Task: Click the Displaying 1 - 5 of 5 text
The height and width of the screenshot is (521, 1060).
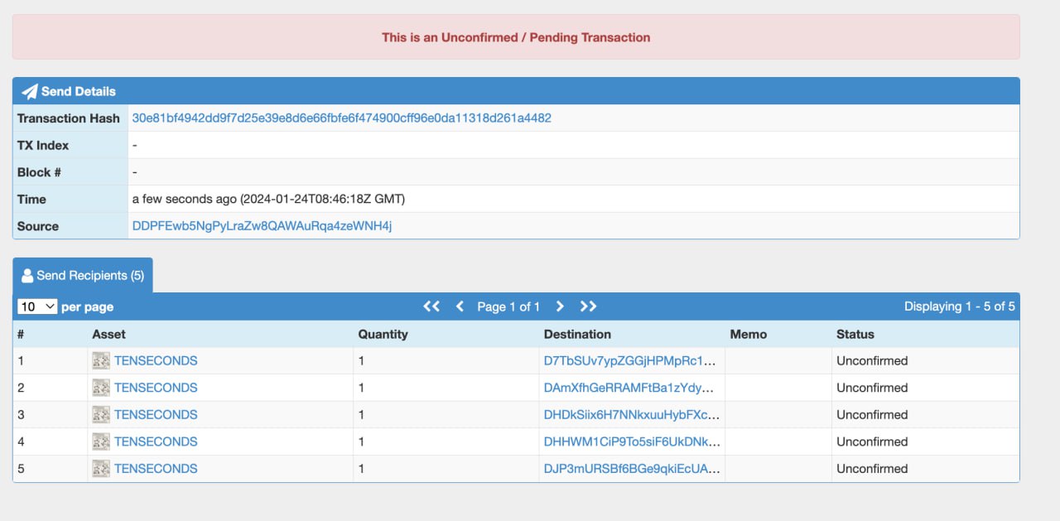Action: click(960, 306)
